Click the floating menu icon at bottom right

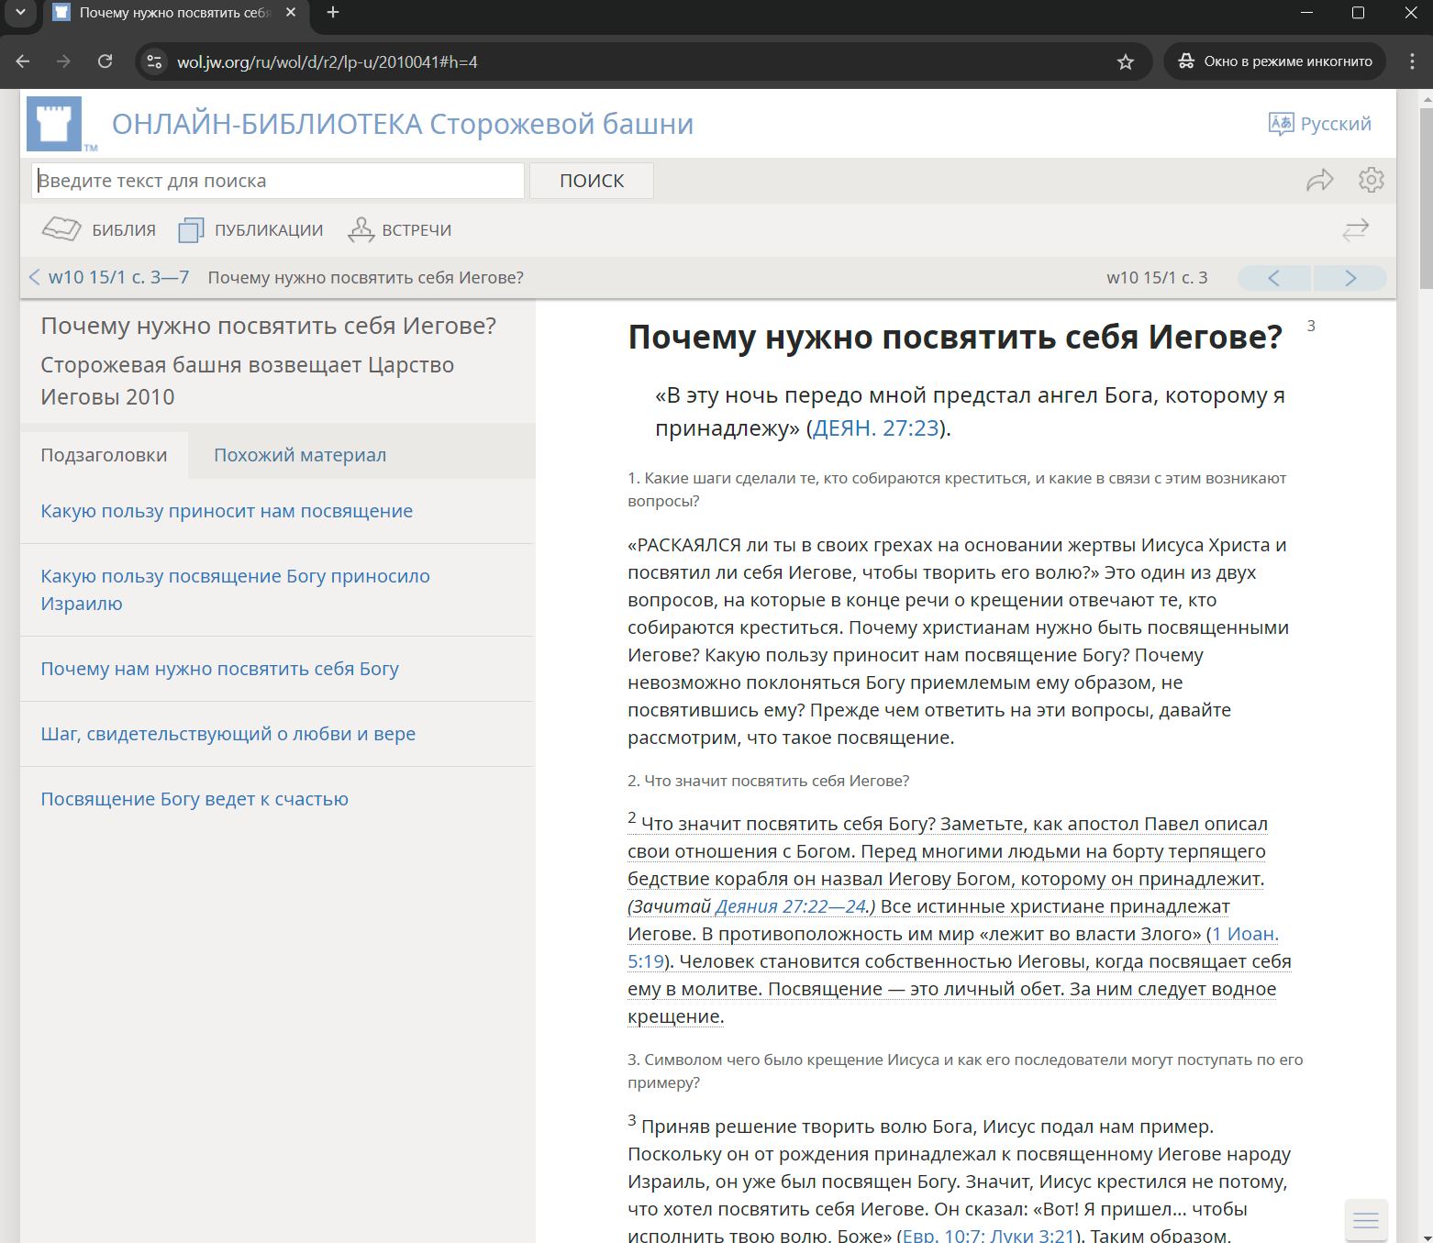[x=1366, y=1220]
